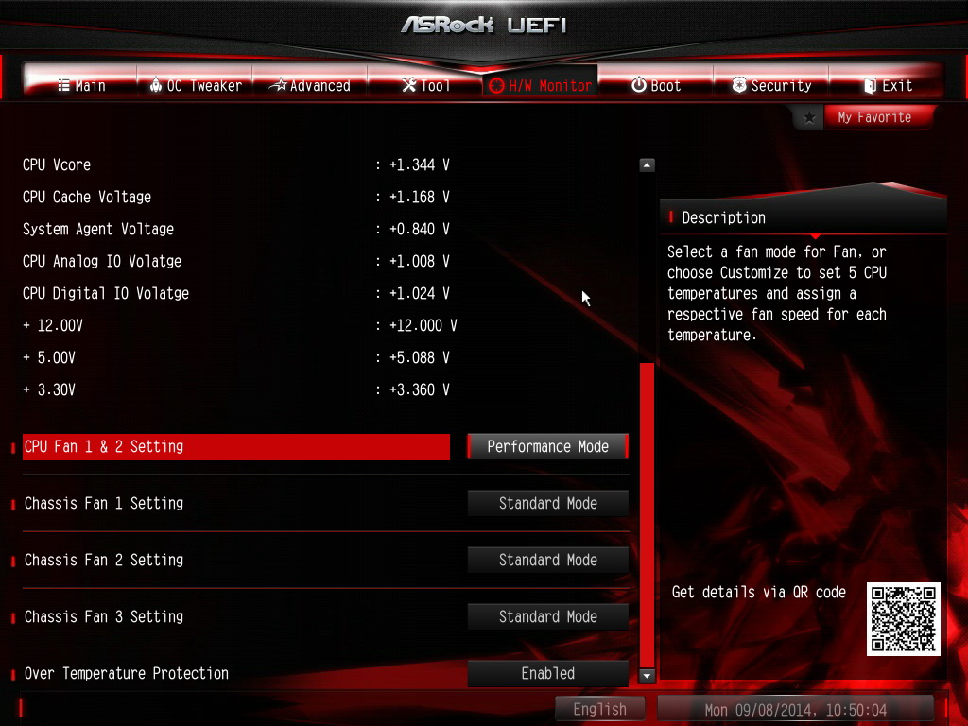
Task: Click the English language button
Action: pyautogui.click(x=599, y=709)
